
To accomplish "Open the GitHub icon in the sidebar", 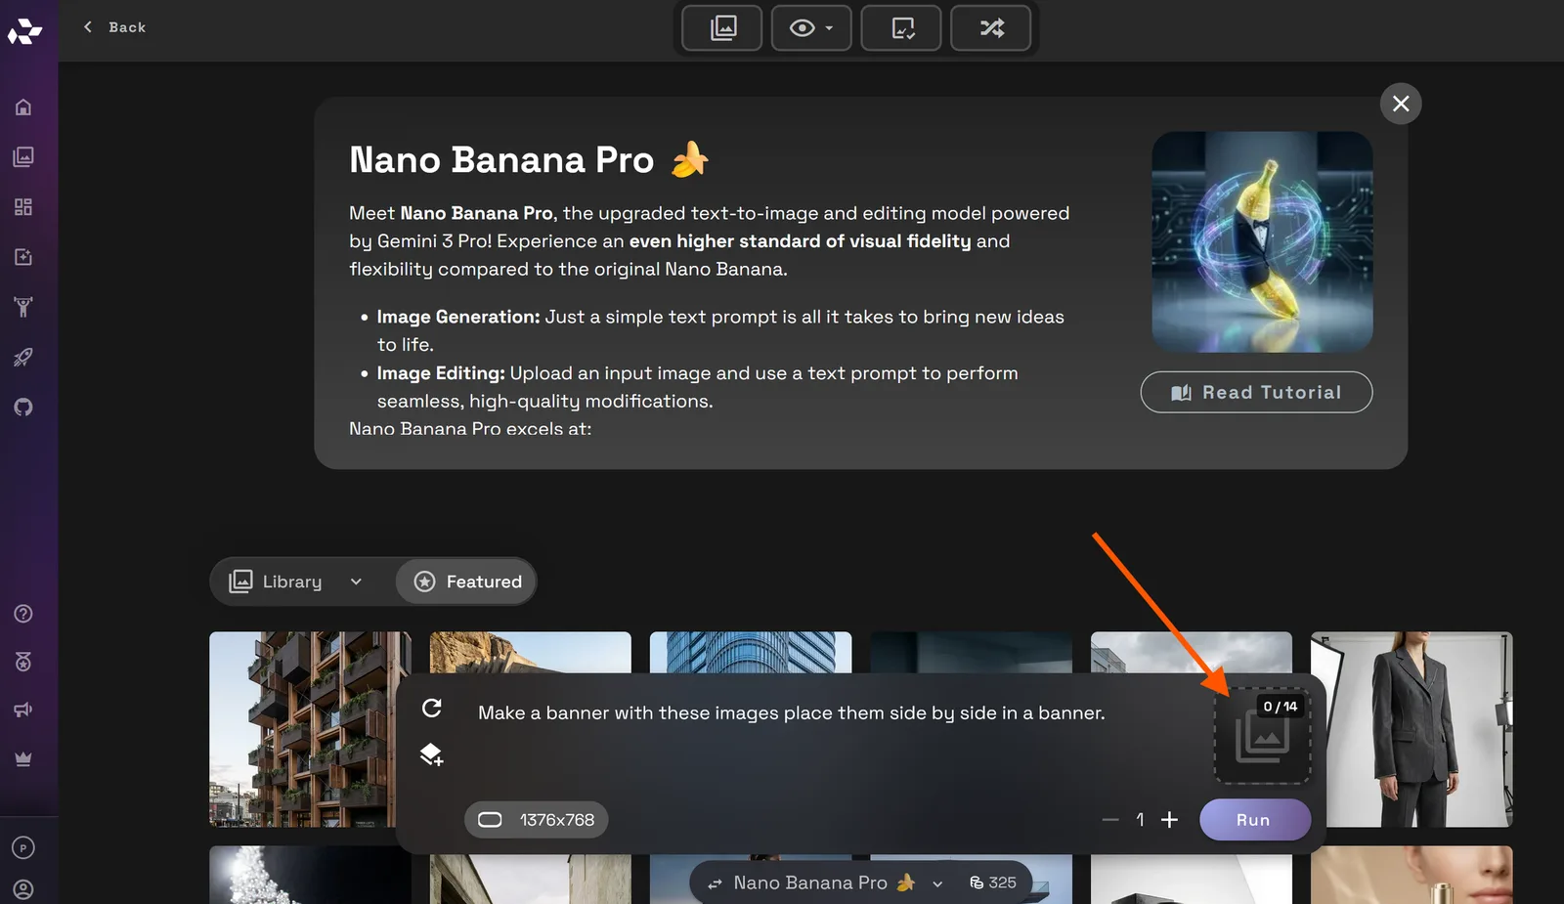I will pyautogui.click(x=23, y=408).
